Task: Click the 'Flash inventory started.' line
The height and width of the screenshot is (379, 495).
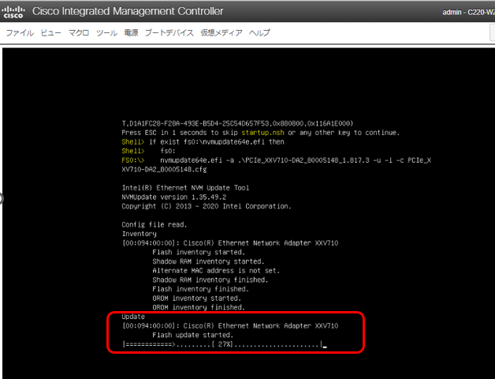Action: point(199,253)
